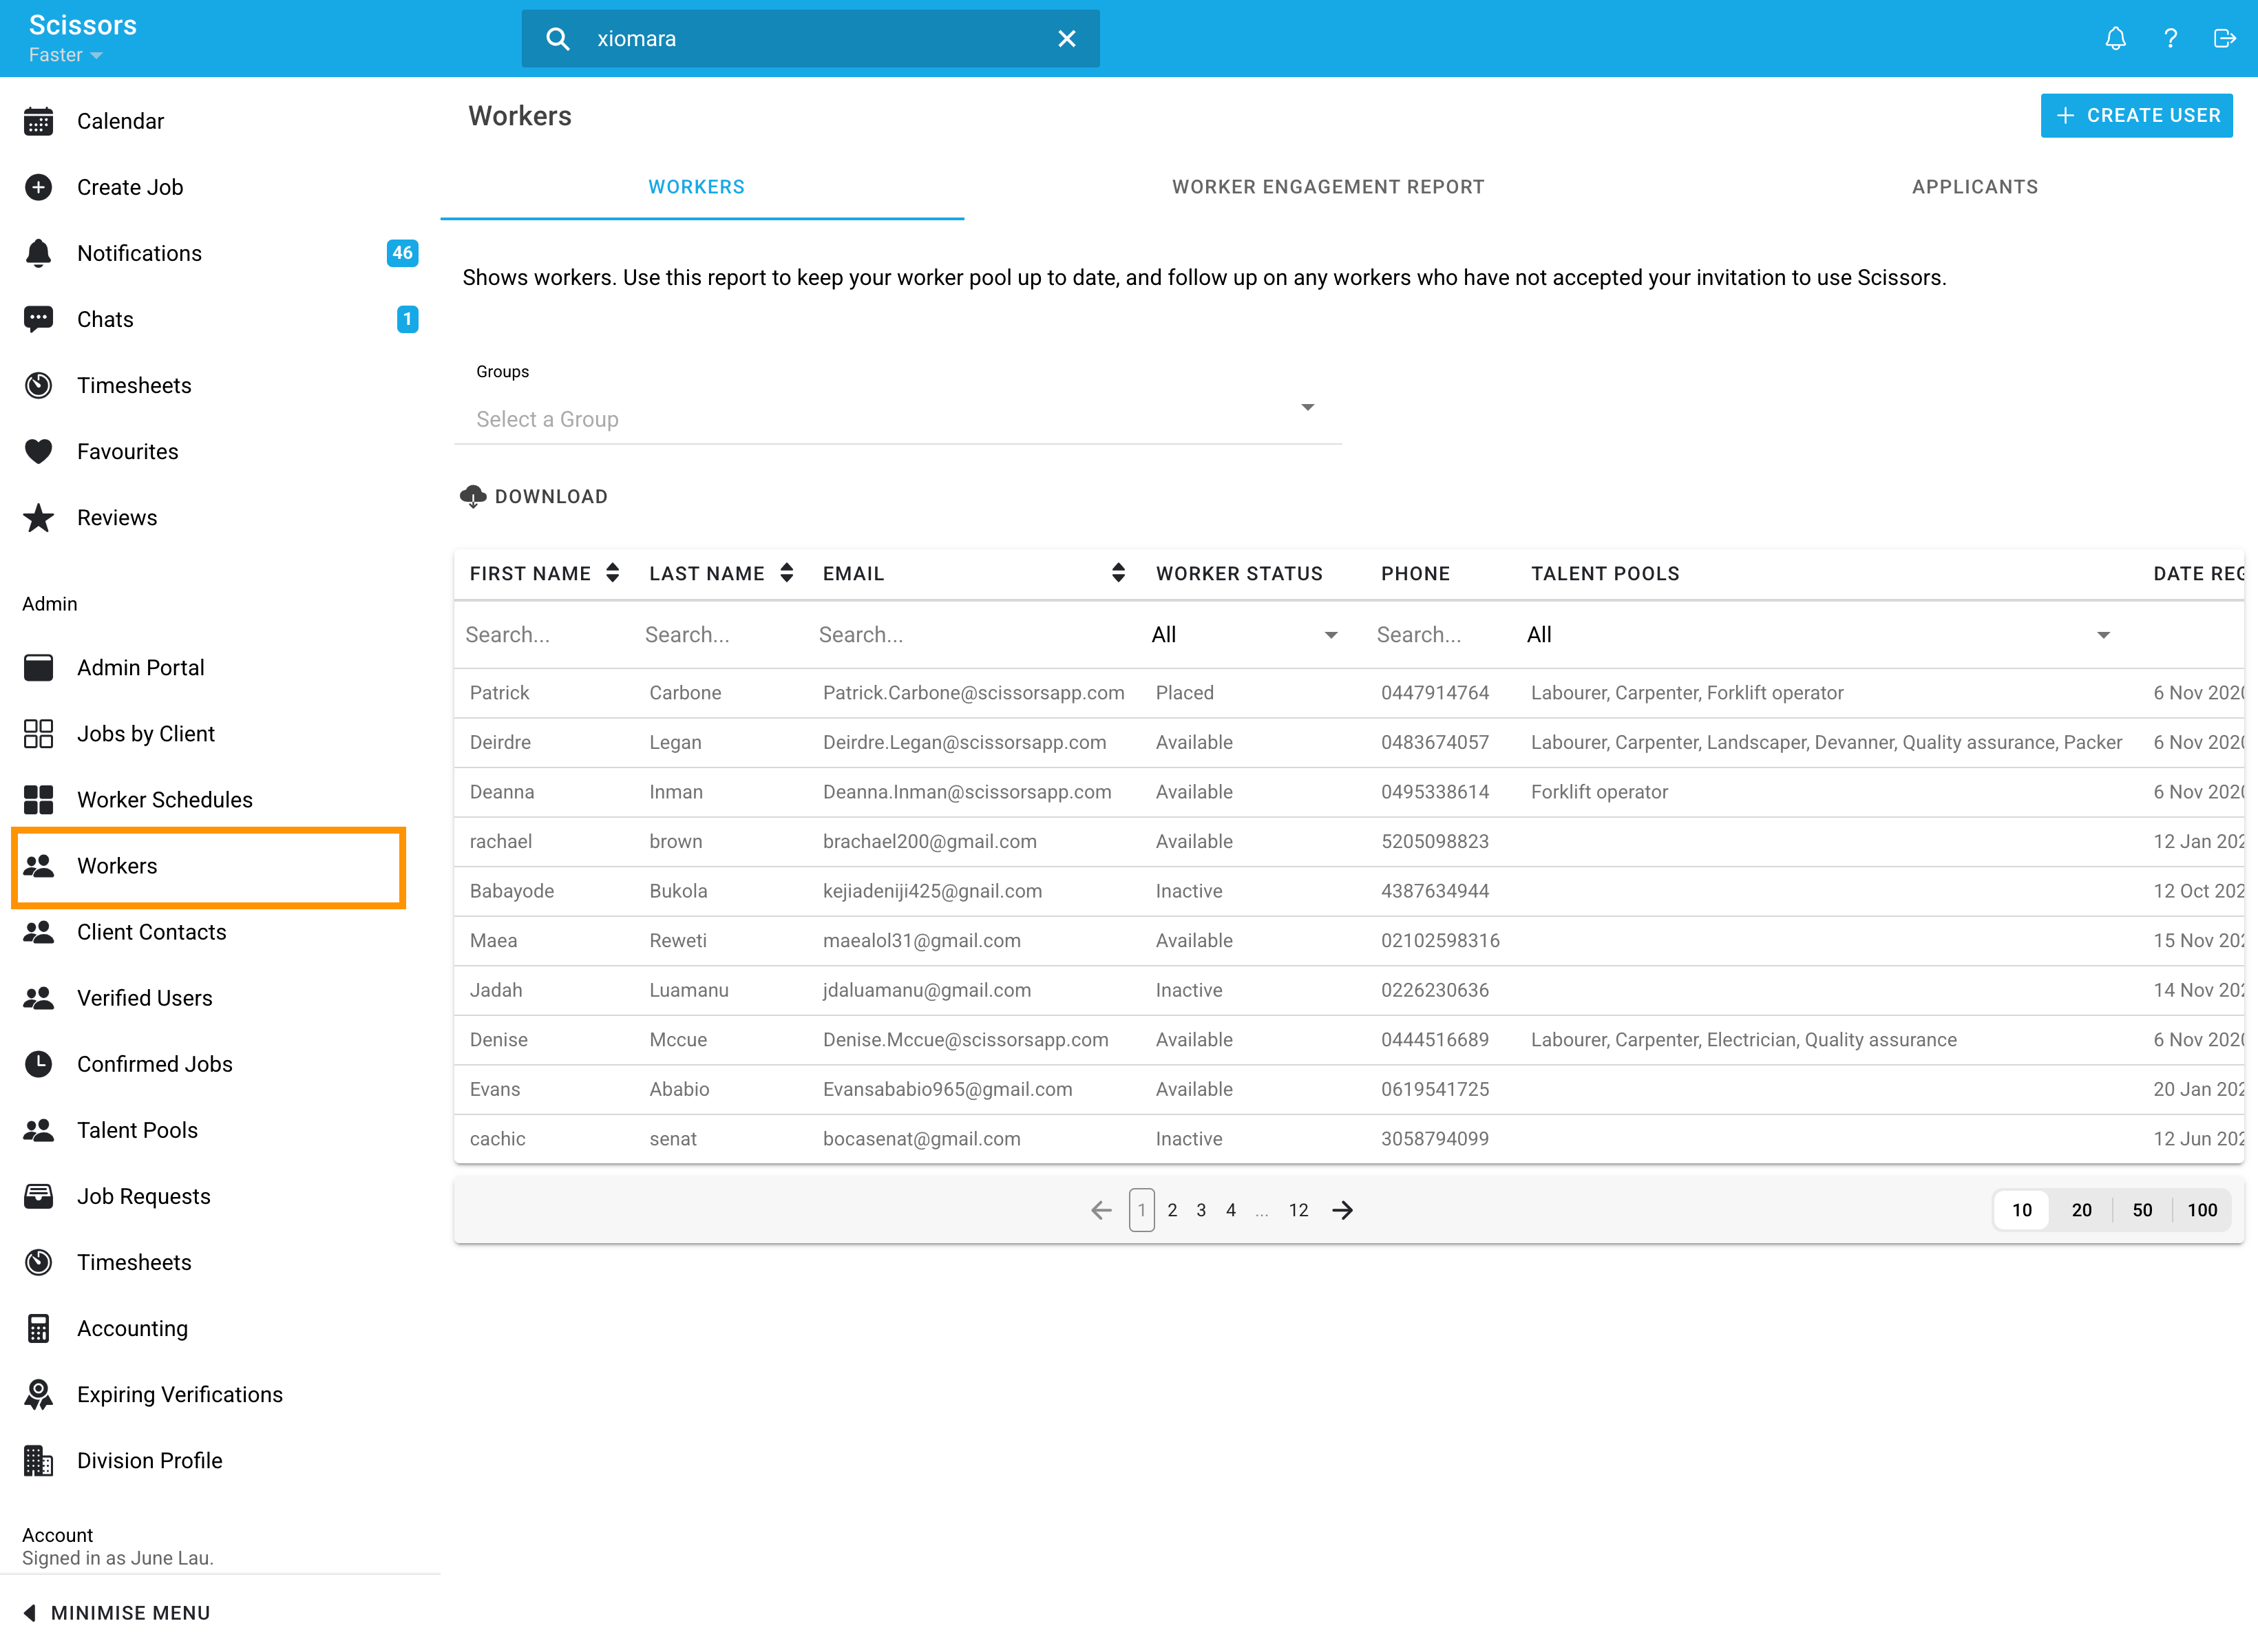
Task: Open the Talent Pools All filter dropdown
Action: (2102, 634)
